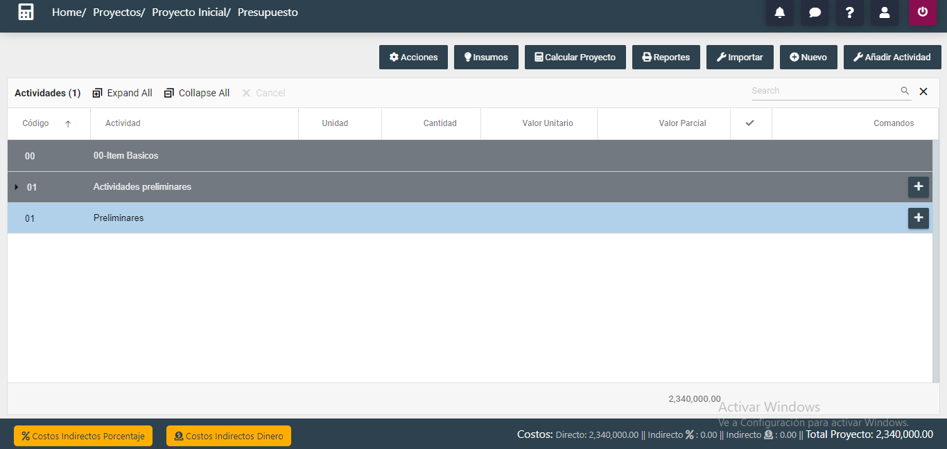Open Reportes button

point(666,57)
